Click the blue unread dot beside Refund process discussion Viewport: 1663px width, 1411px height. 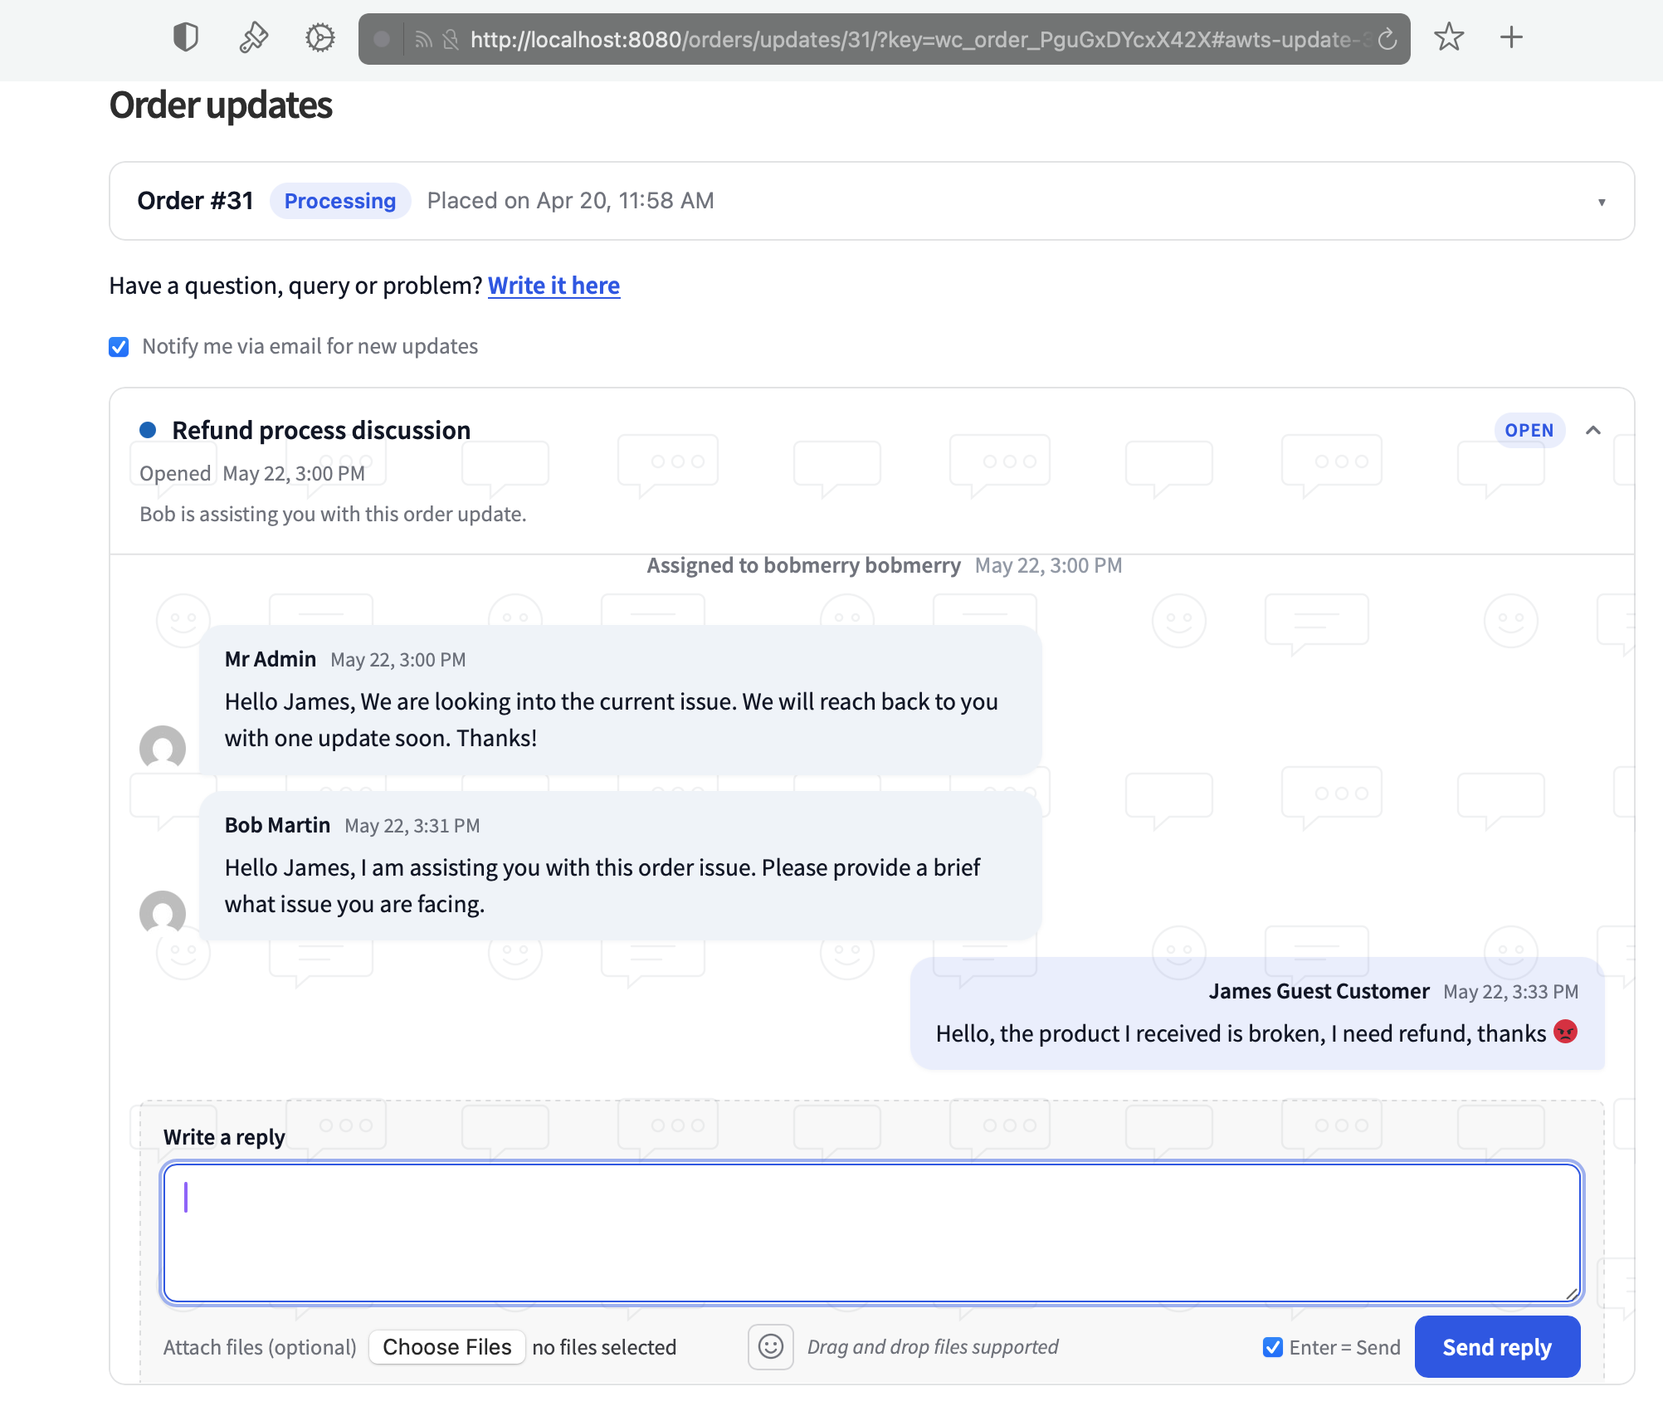(x=148, y=430)
